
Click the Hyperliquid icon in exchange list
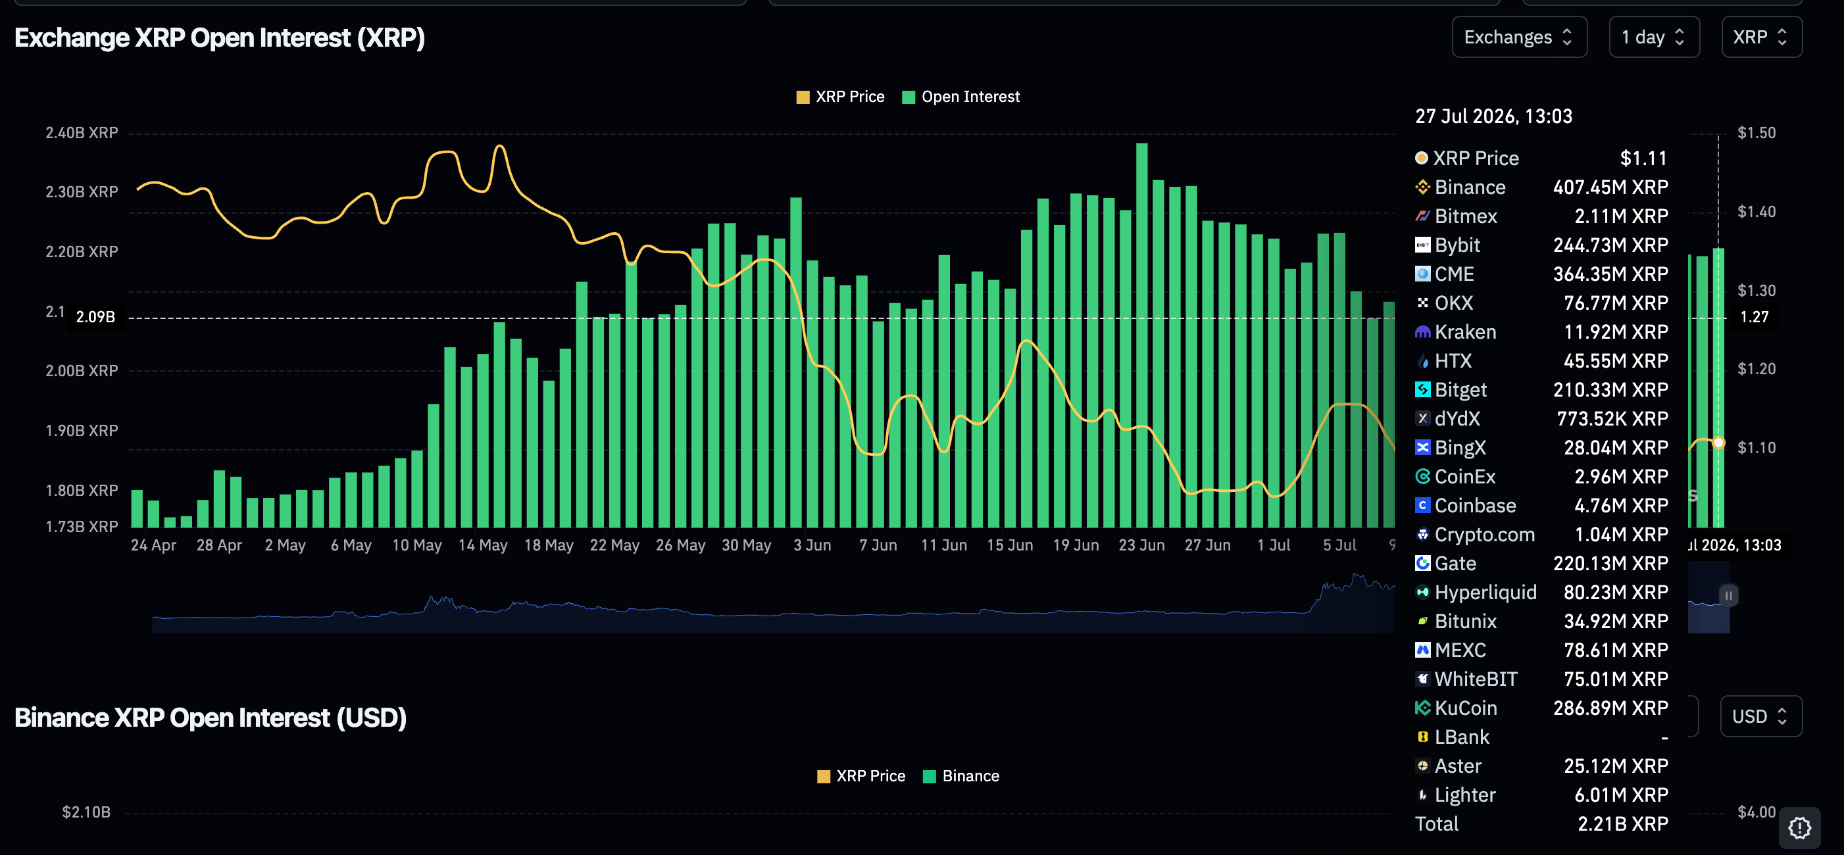point(1422,593)
